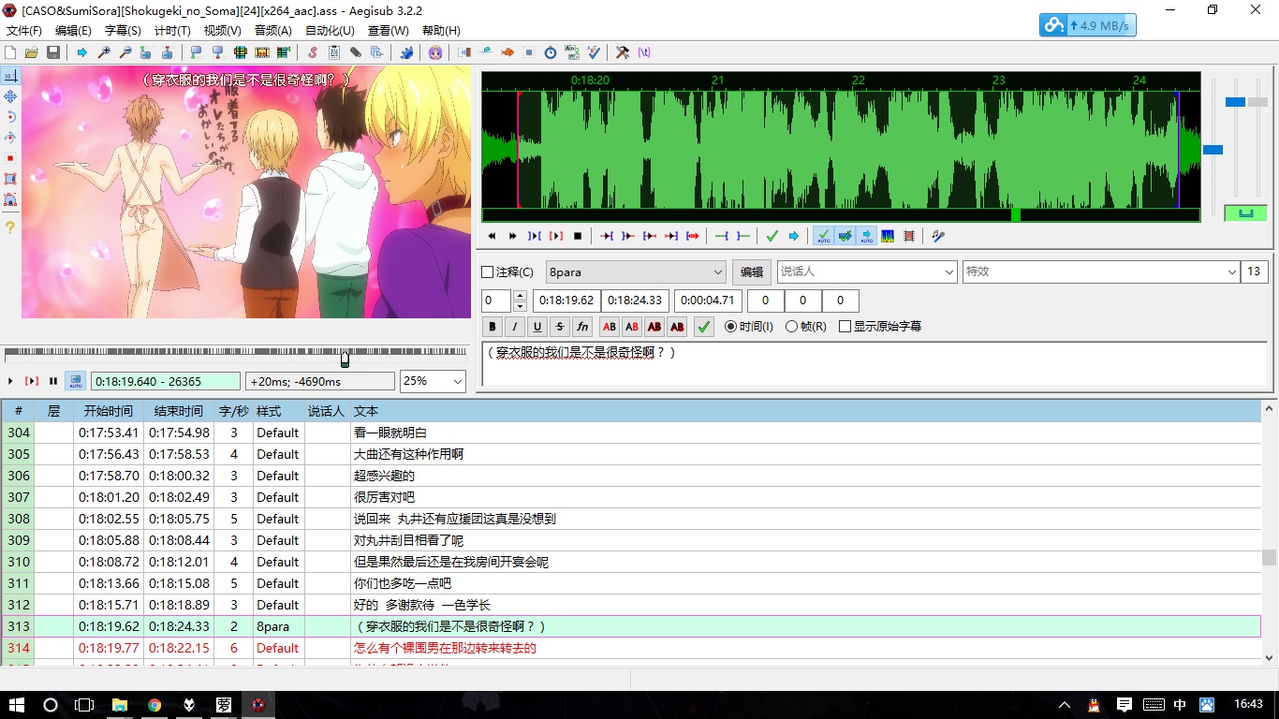This screenshot has height=719, width=1279.
Task: Open the Styles Manager (pink S icon)
Action: 313,52
